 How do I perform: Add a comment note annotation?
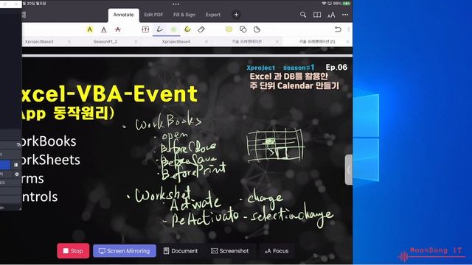[229, 29]
